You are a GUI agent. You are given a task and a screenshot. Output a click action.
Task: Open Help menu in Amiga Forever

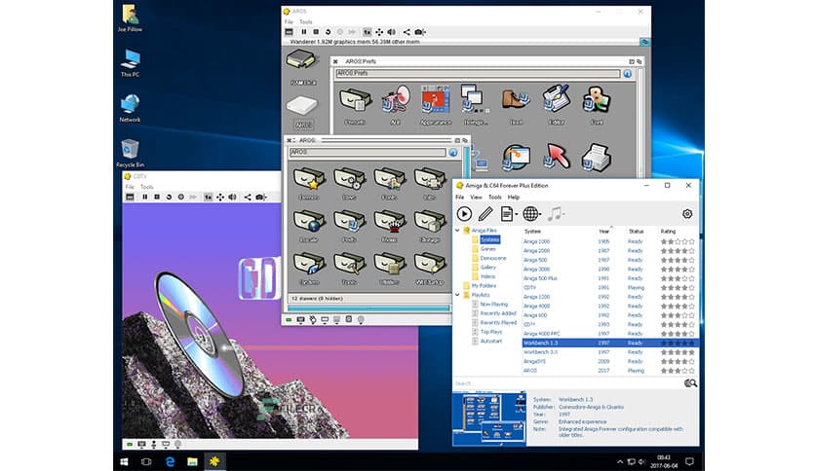pyautogui.click(x=513, y=198)
